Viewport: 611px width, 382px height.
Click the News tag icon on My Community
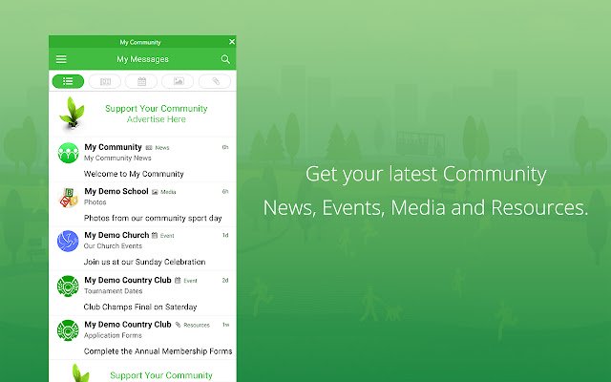(149, 148)
